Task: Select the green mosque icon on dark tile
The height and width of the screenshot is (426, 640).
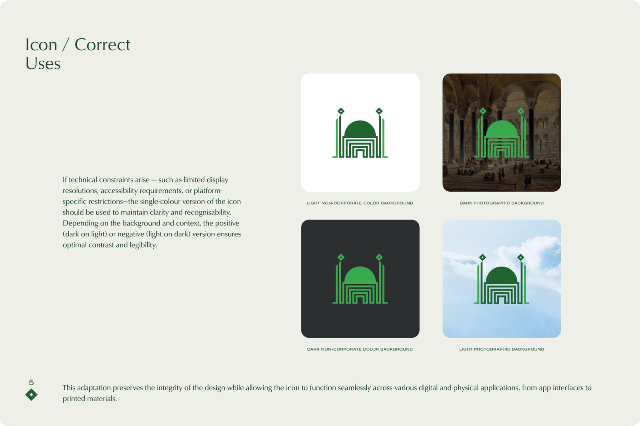Action: [359, 279]
